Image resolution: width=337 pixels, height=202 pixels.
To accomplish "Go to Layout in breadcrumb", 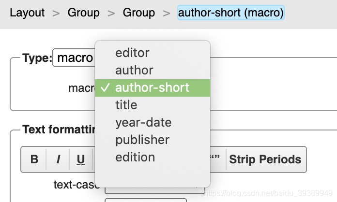I will point(27,13).
